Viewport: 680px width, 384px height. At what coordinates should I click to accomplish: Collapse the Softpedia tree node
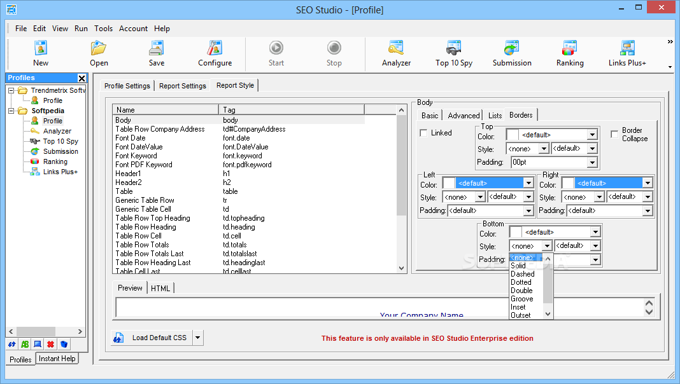[x=11, y=111]
